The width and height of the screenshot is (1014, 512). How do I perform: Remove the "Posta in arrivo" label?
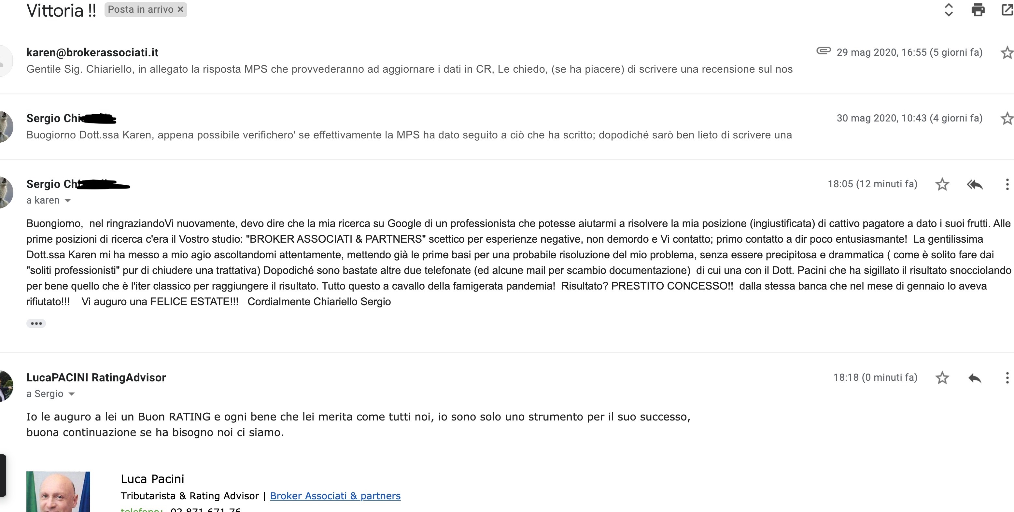pos(180,9)
